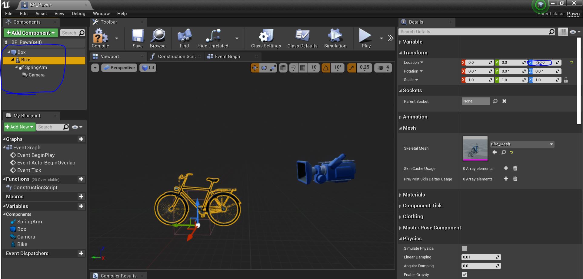The width and height of the screenshot is (583, 279).
Task: Click the Browse toolbar icon
Action: (x=158, y=36)
